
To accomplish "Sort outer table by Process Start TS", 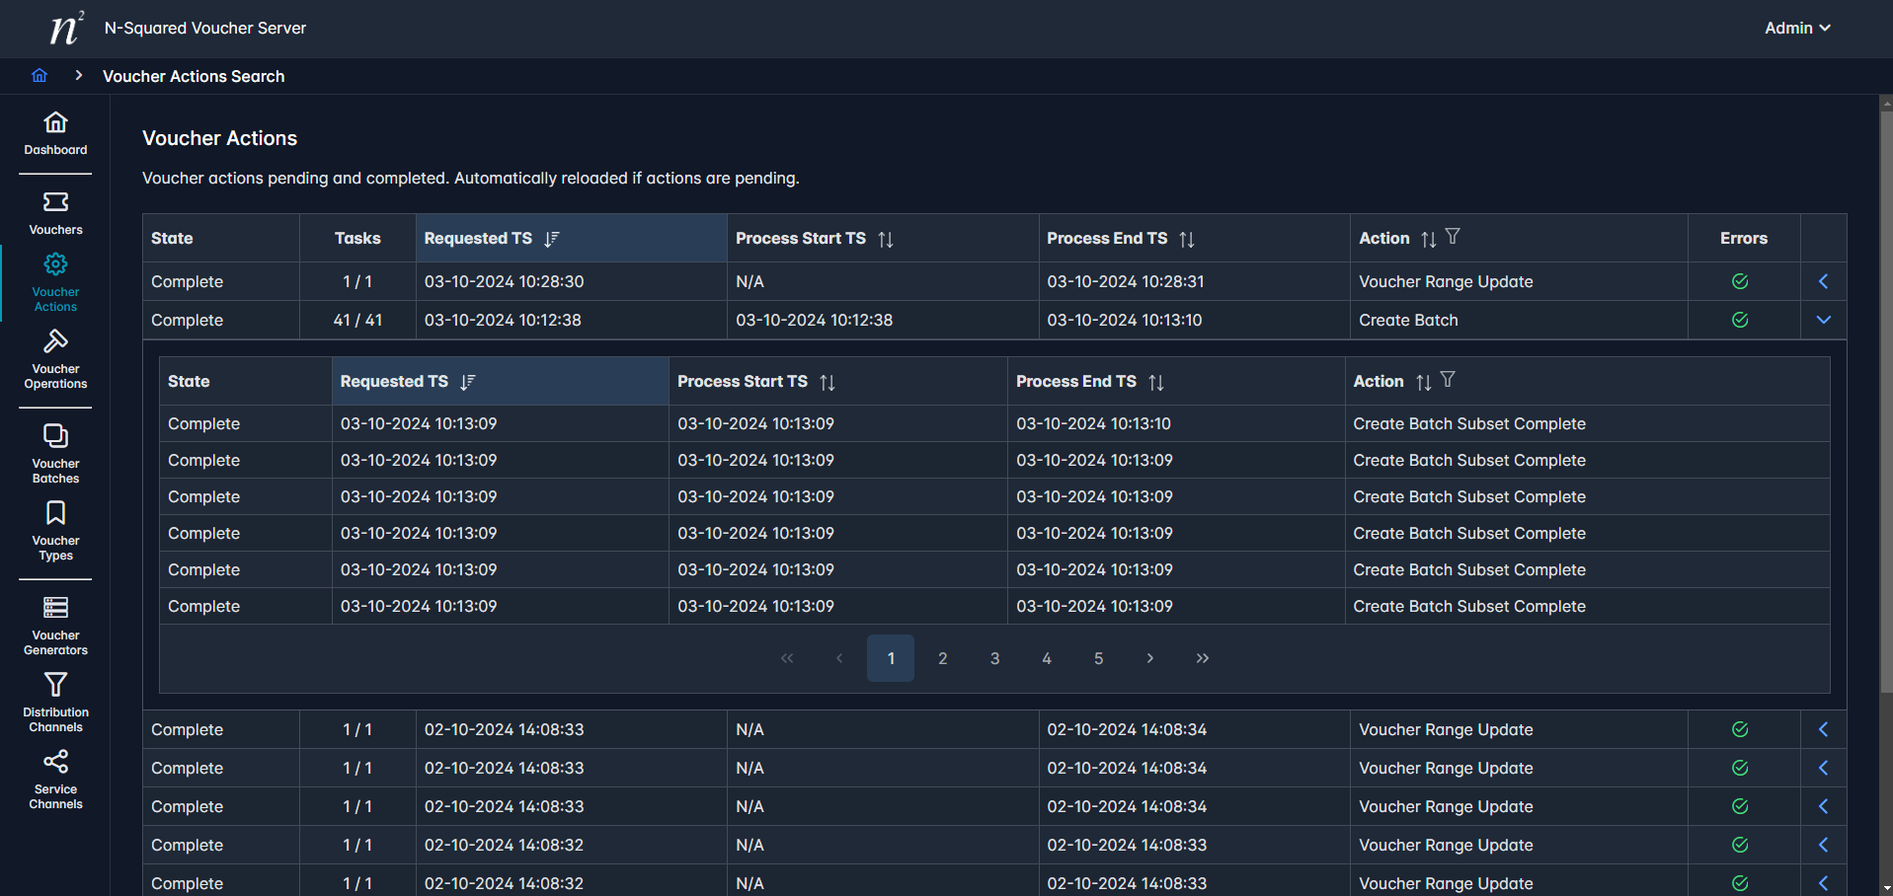I will click(x=886, y=239).
